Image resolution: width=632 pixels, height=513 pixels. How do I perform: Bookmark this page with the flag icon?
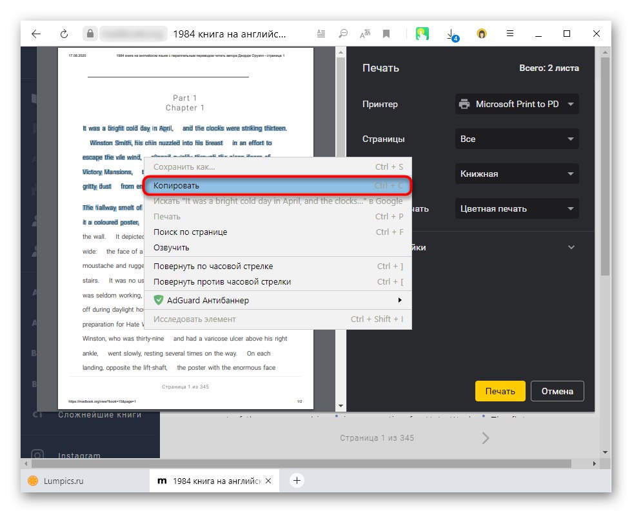386,34
